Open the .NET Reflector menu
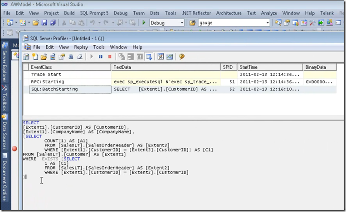Screen dimensions: 346x212 coord(196,13)
